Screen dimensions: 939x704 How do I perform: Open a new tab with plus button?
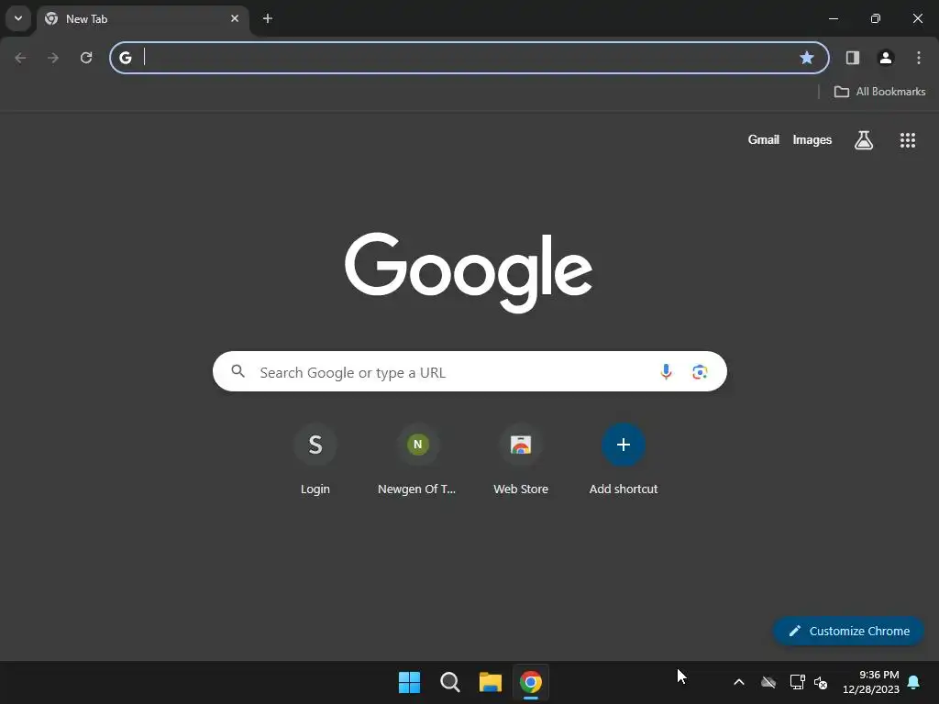268,18
